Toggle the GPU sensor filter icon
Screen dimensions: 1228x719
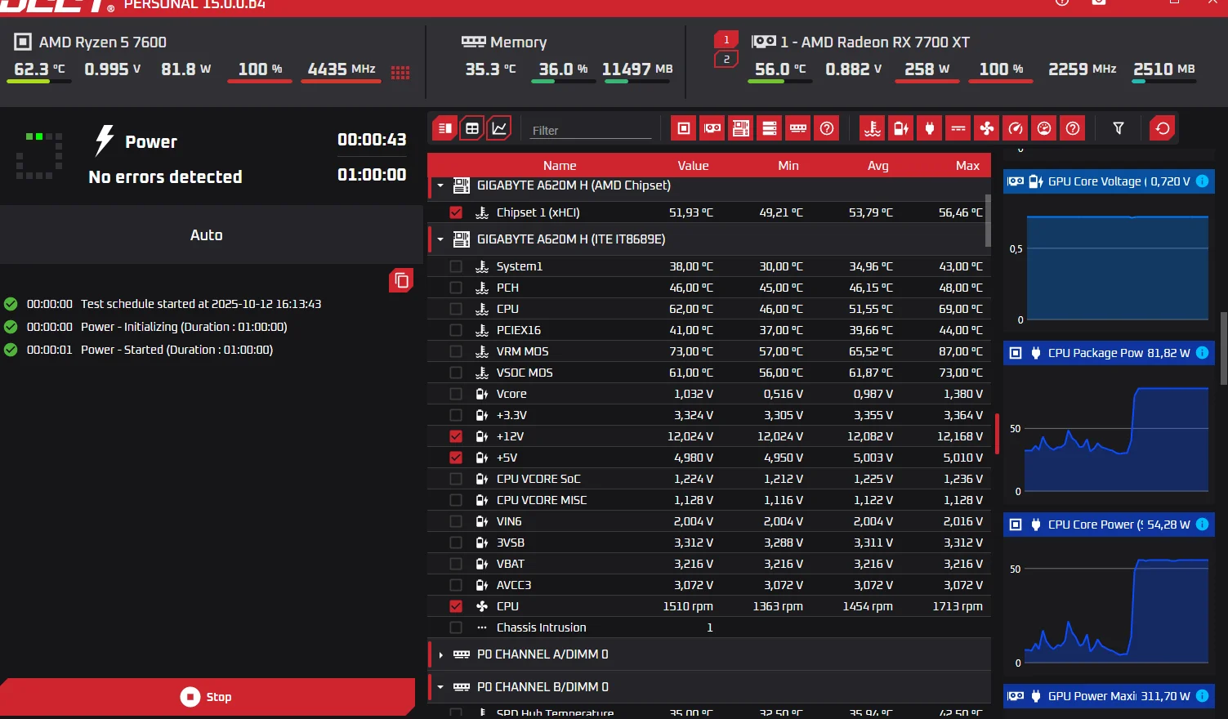click(x=712, y=128)
